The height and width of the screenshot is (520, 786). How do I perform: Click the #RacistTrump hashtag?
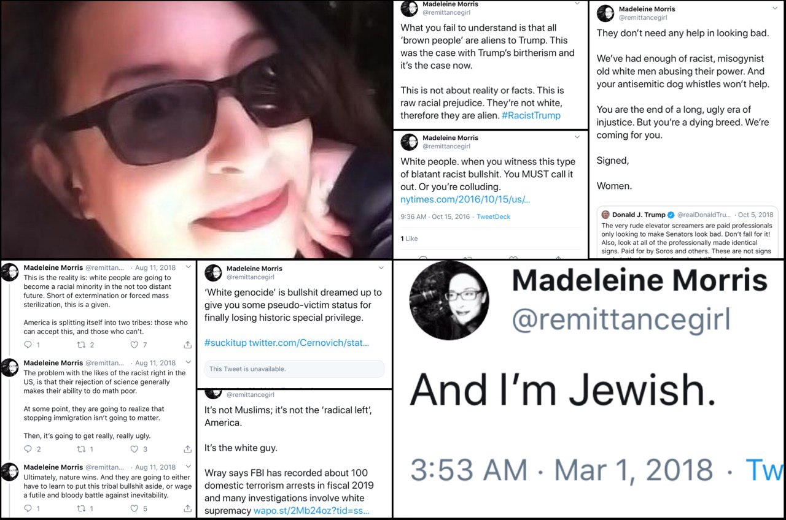531,115
